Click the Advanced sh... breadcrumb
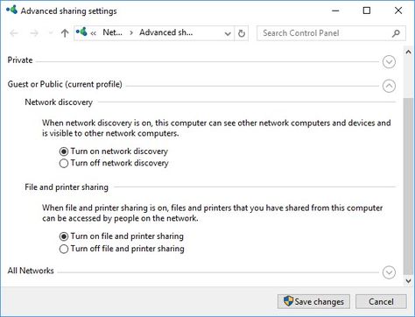Viewport: 415px width, 317px height. tap(165, 32)
